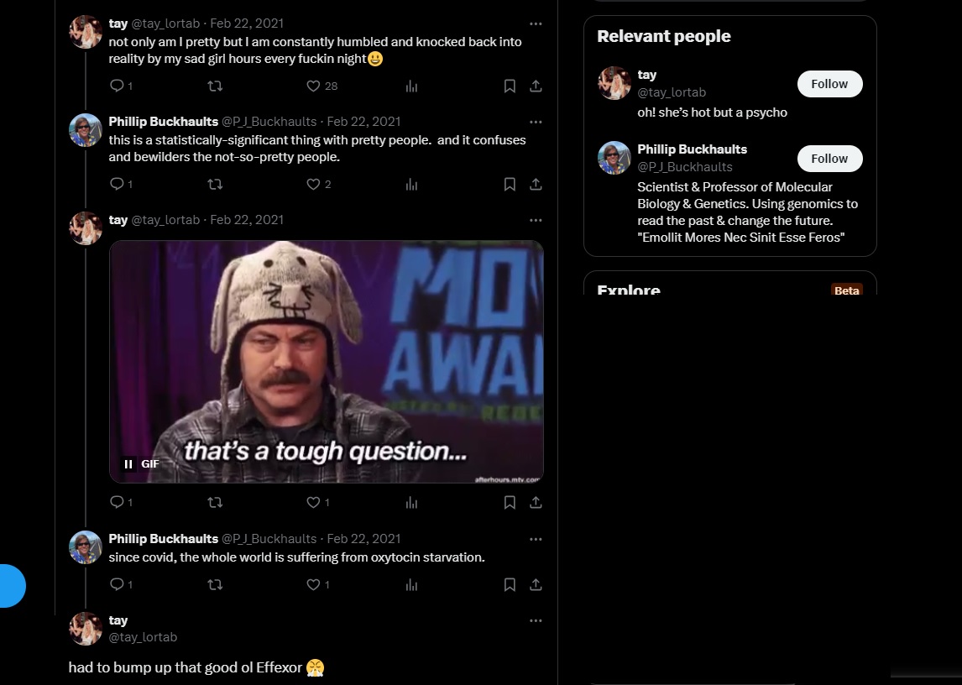Open tay's avatar on Effexor tweet
Image resolution: width=962 pixels, height=685 pixels.
86,629
